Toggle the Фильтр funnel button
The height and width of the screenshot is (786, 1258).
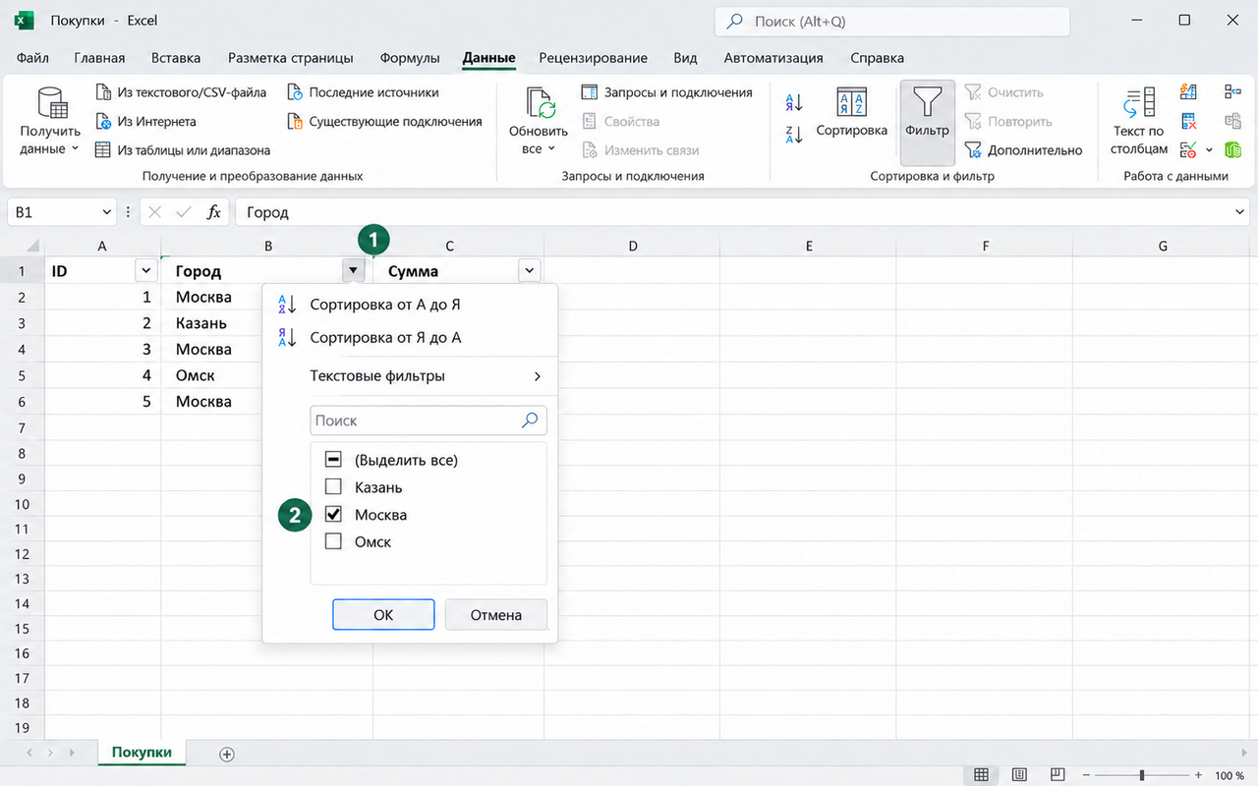[927, 122]
